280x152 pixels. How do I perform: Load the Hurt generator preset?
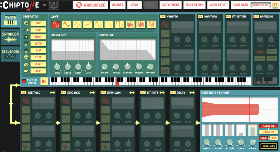pos(38,64)
